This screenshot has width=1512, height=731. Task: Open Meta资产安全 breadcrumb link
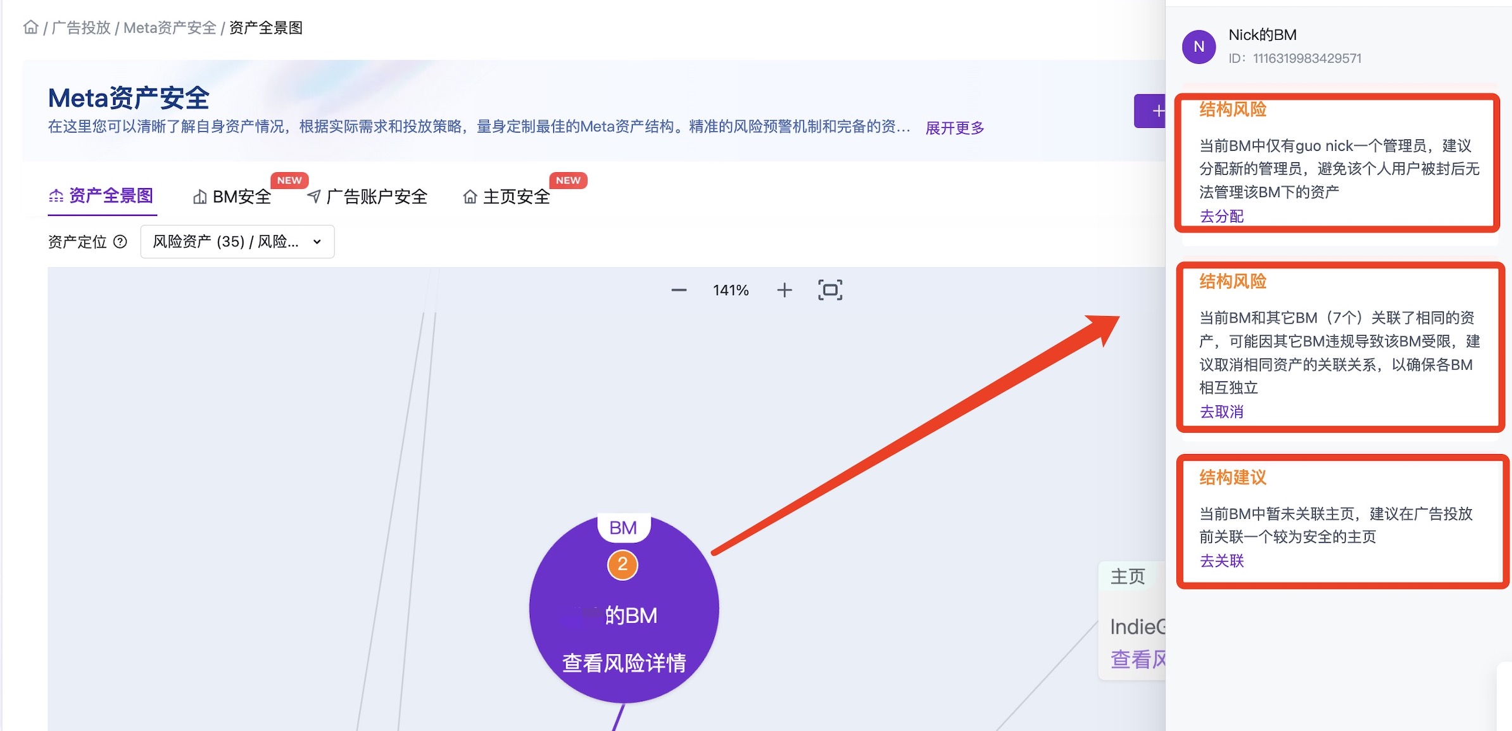pos(170,28)
